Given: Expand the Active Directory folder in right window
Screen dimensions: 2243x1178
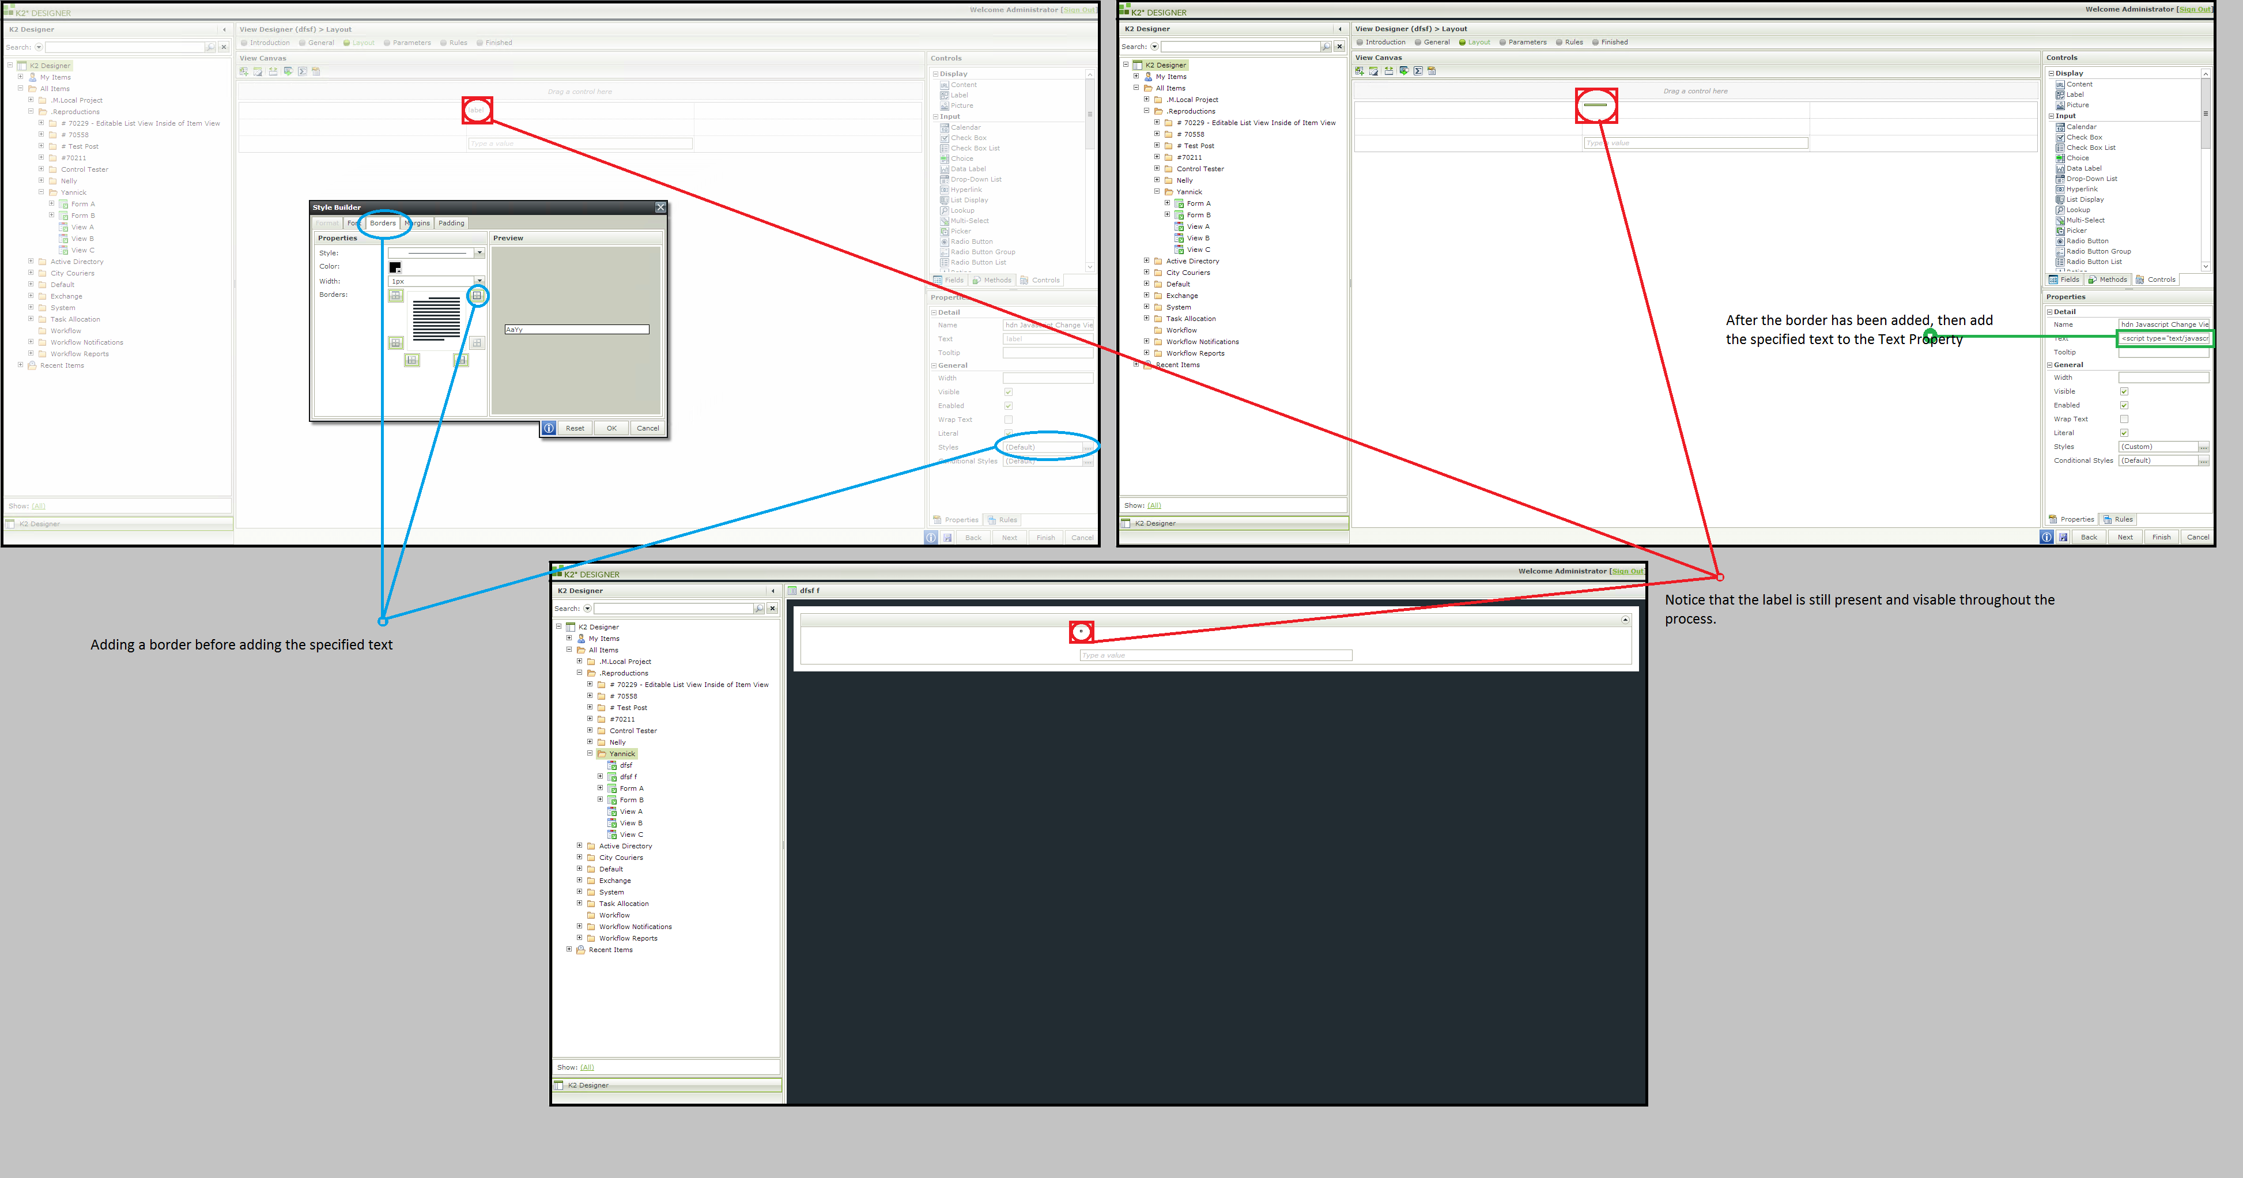Looking at the screenshot, I should pyautogui.click(x=1147, y=260).
